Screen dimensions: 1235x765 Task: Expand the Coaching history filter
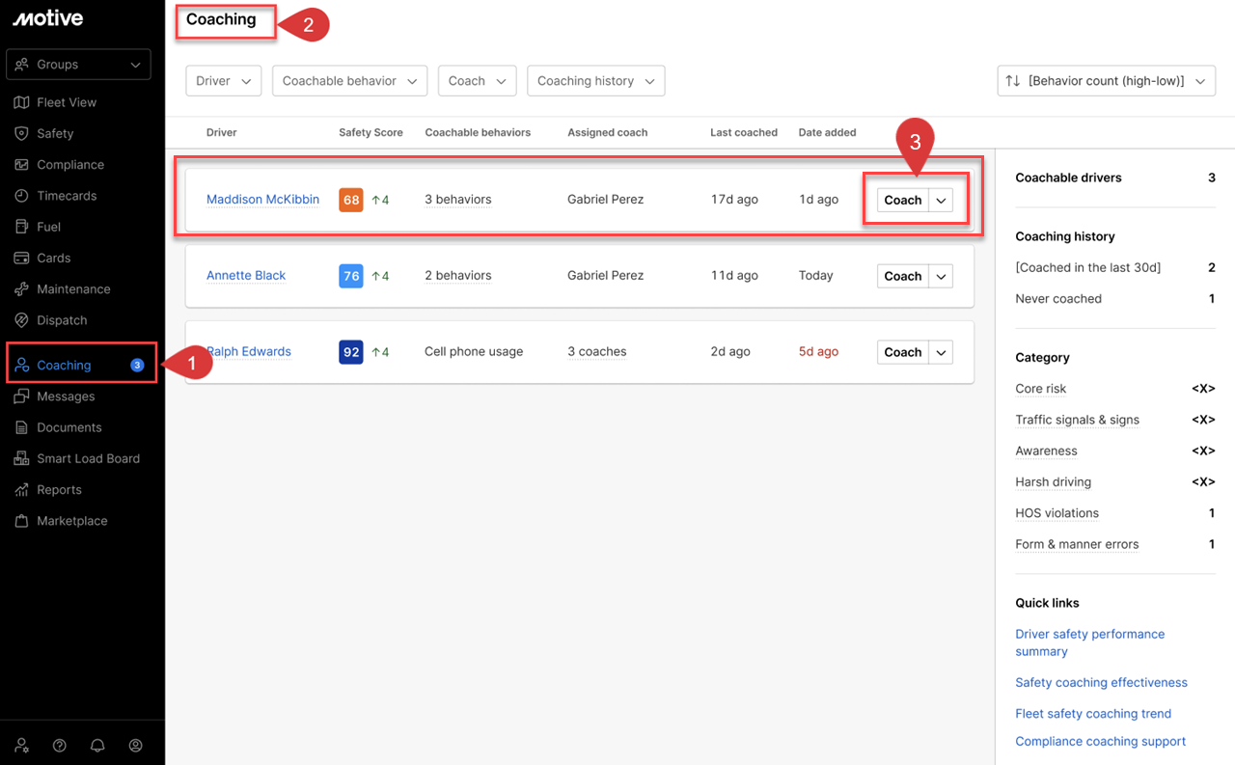click(595, 81)
